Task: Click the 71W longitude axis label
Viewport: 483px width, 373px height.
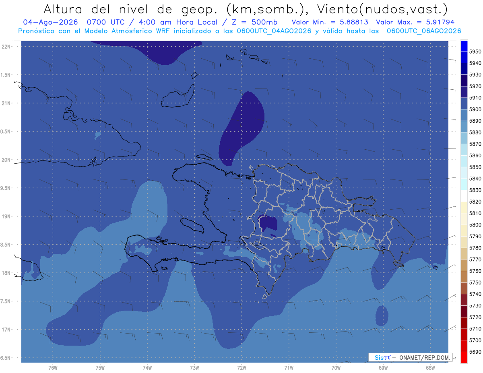Action: [x=289, y=368]
